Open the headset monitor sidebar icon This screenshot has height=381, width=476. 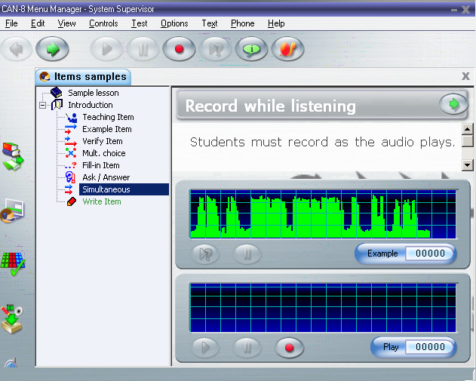tap(12, 211)
